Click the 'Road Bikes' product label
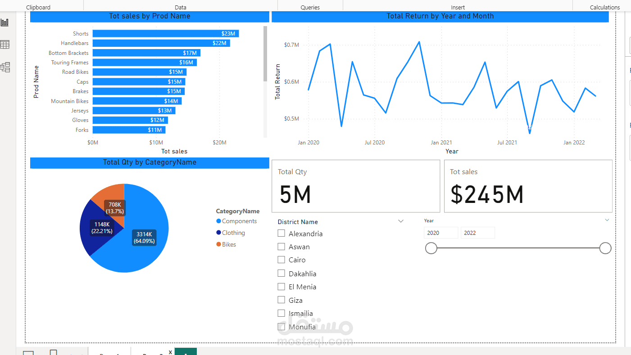The image size is (631, 355). click(x=75, y=72)
